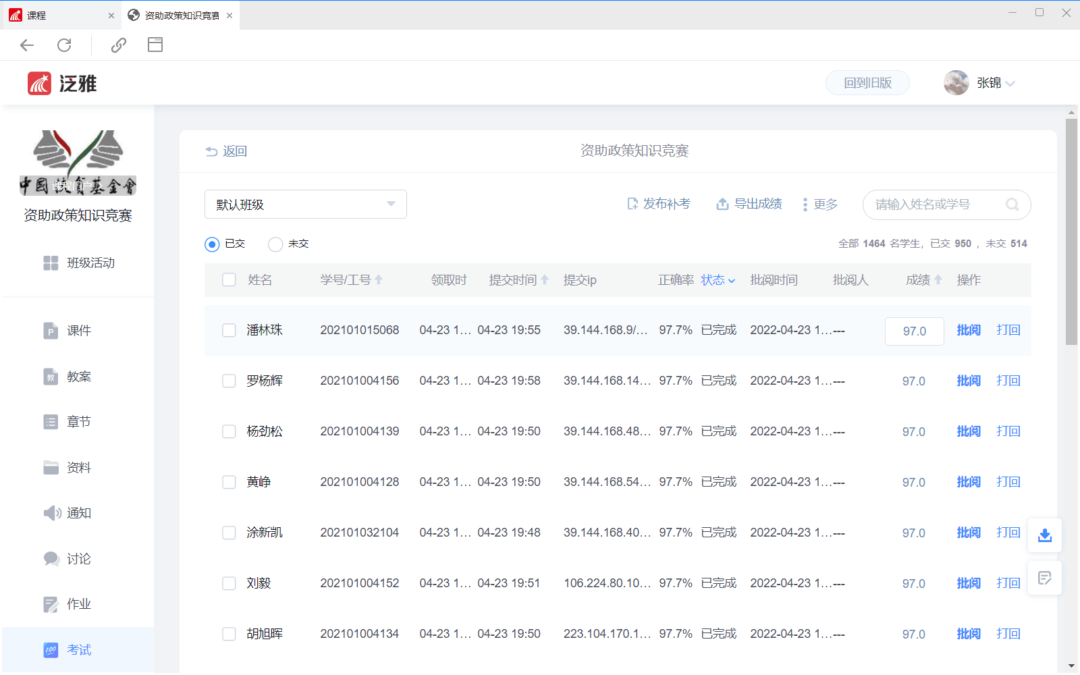This screenshot has height=675, width=1080.
Task: Click the search magnifier icon
Action: click(x=1012, y=205)
